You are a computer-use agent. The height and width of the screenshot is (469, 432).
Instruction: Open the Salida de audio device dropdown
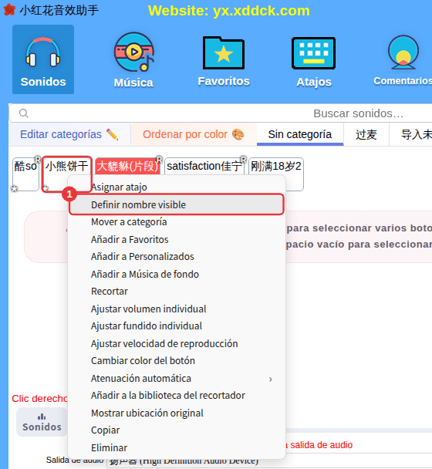tap(269, 462)
